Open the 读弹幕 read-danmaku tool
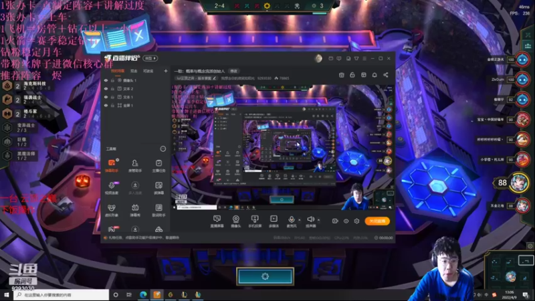This screenshot has height=301, width=535. 158,188
